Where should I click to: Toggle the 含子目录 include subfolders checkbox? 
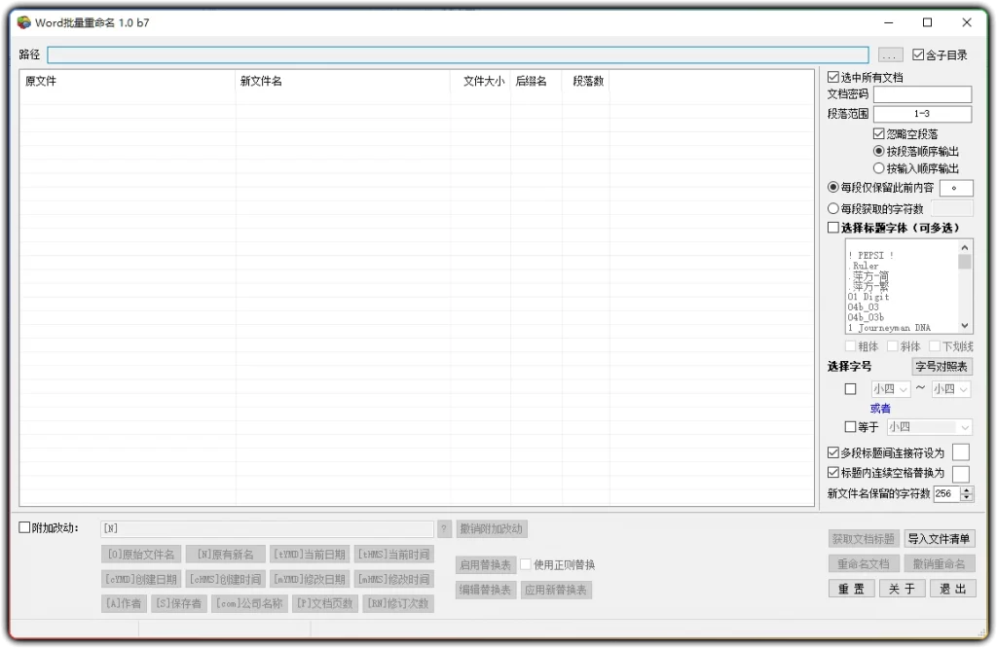coord(919,54)
